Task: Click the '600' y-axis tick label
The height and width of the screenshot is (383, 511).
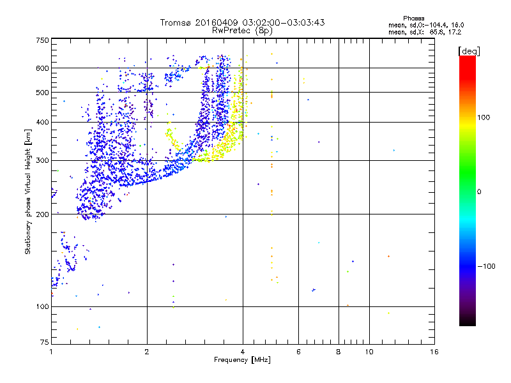Action: click(42, 68)
